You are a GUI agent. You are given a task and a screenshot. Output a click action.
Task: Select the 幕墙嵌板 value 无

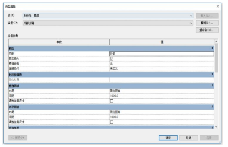pos(162,64)
